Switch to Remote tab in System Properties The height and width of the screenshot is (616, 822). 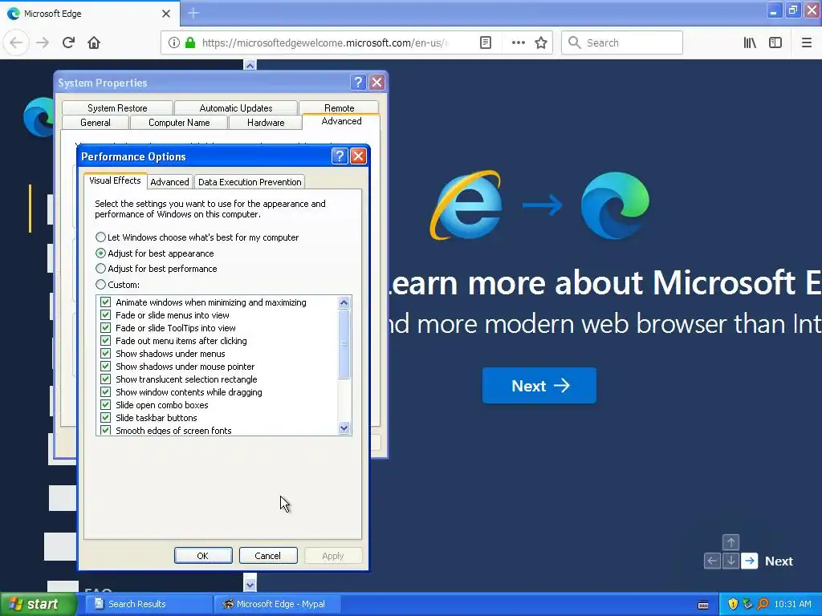[340, 107]
